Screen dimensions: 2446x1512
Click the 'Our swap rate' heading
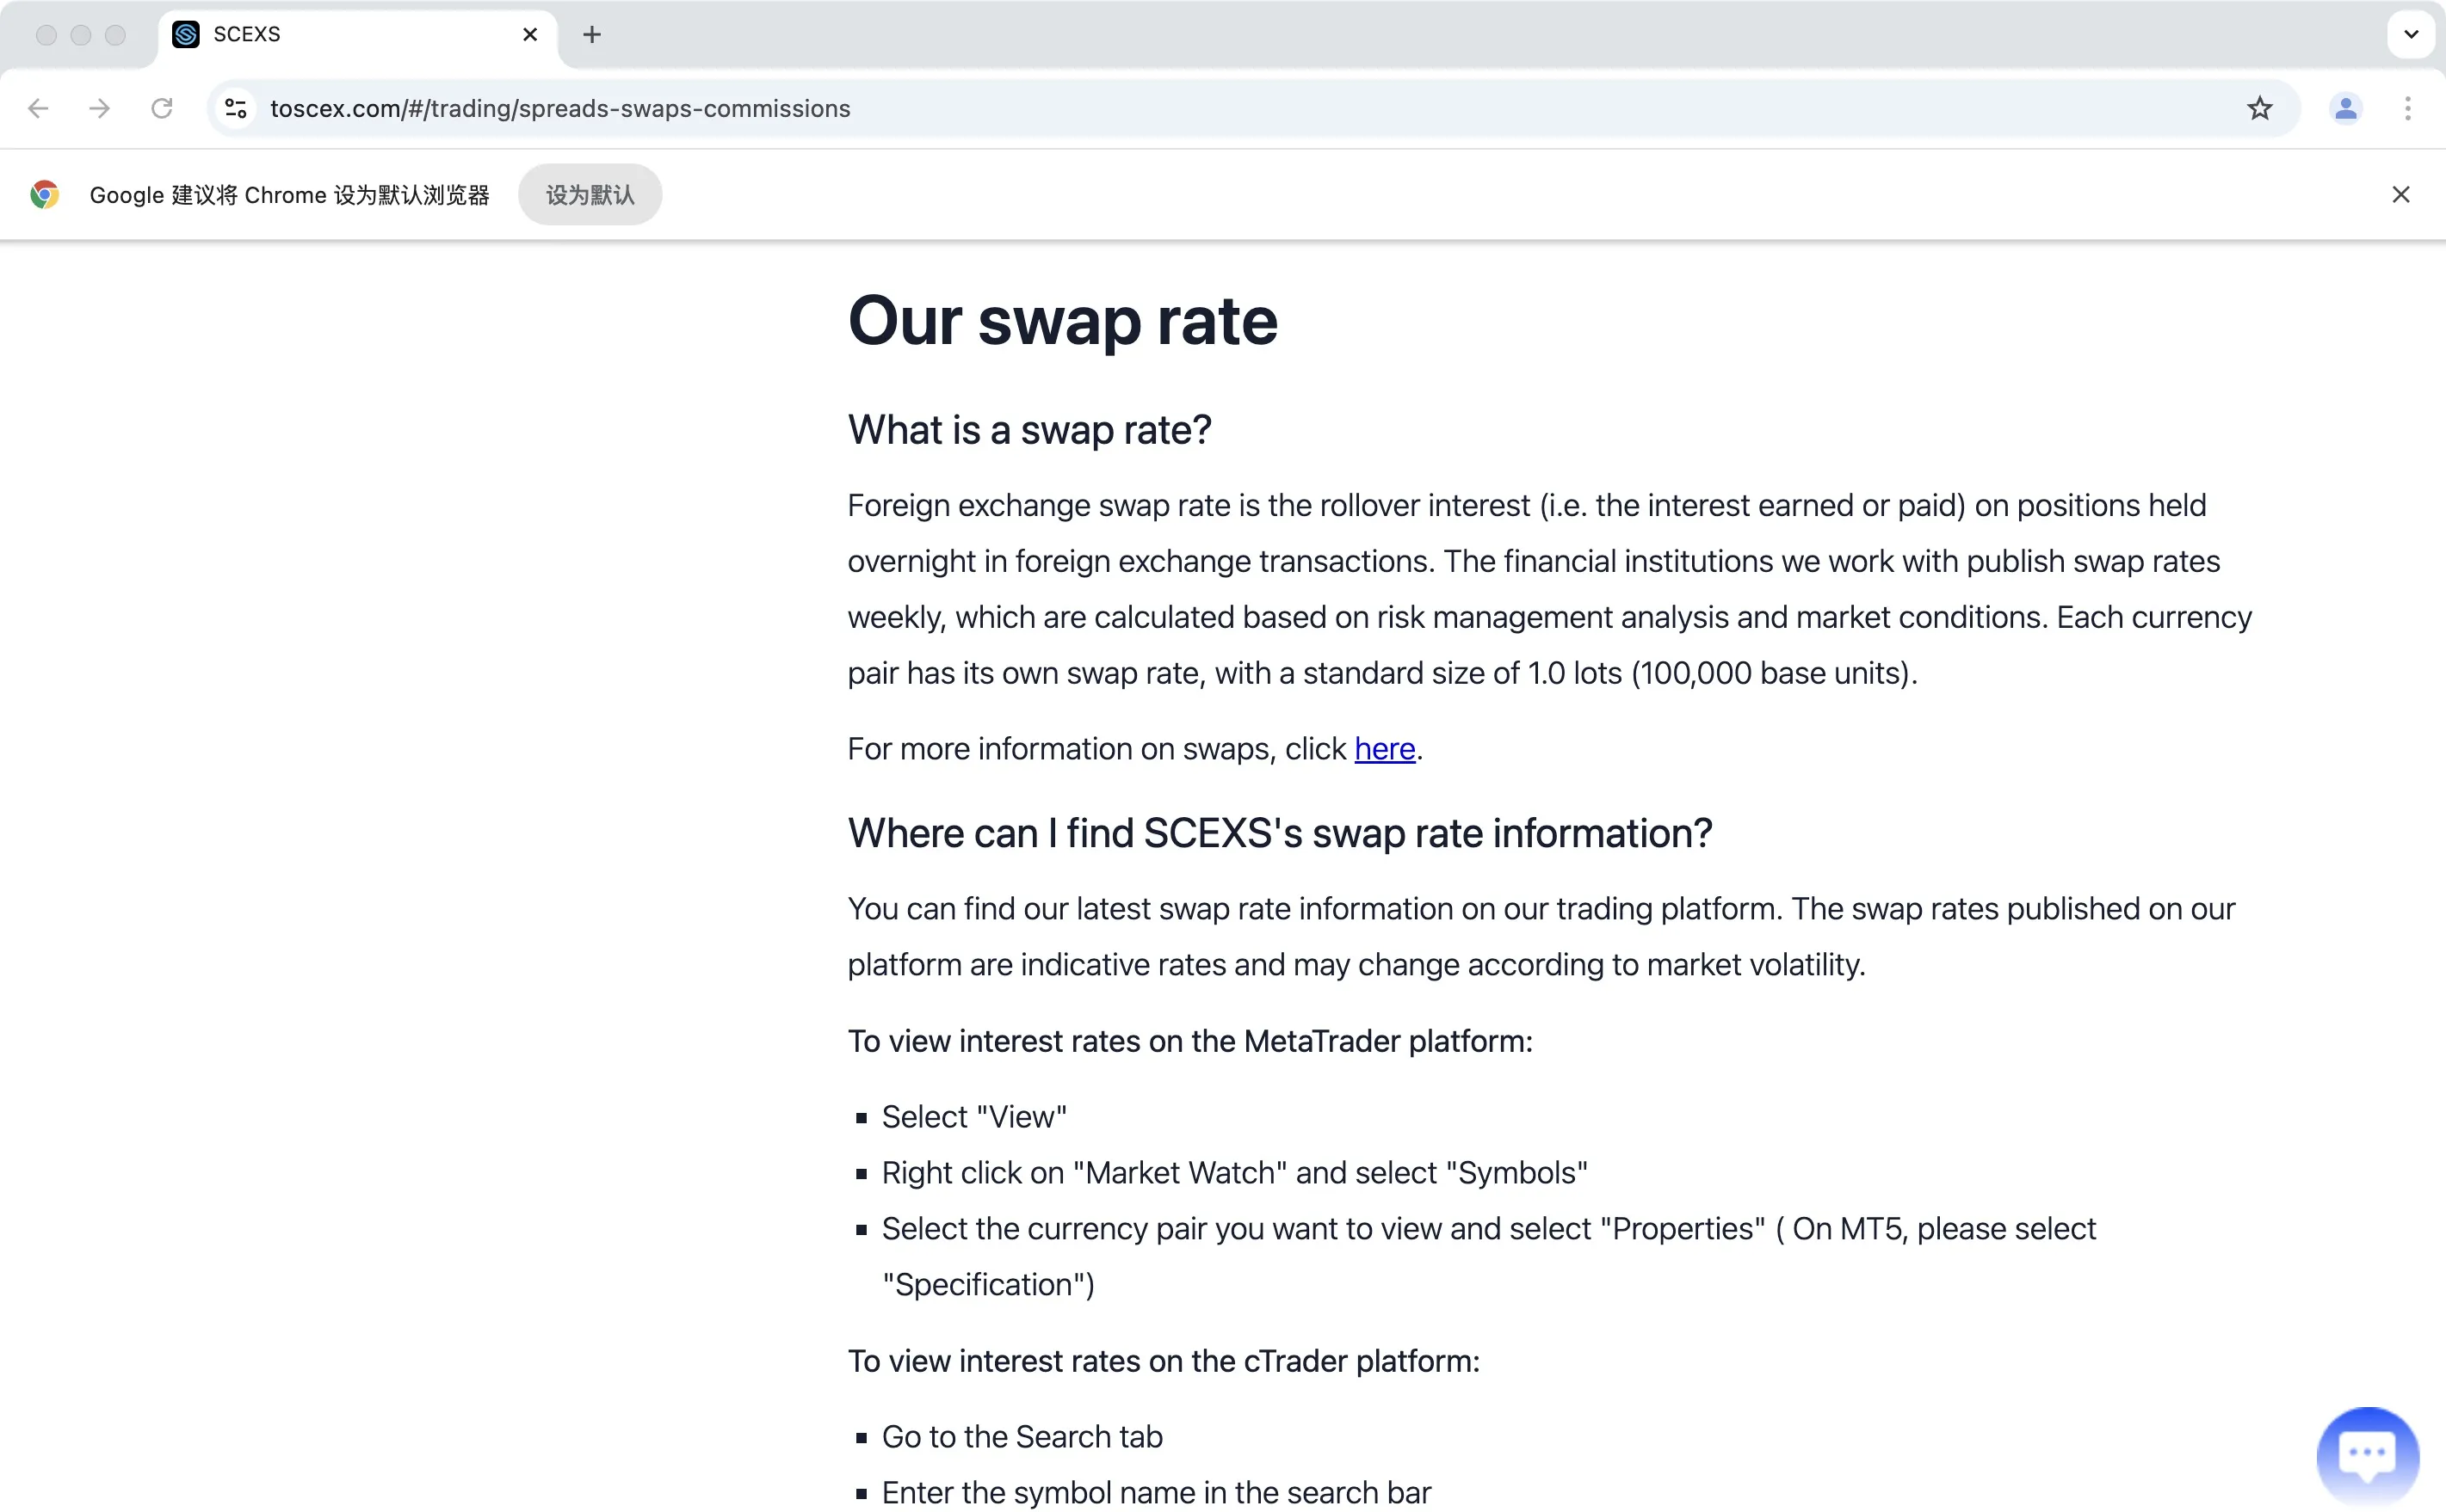(1062, 321)
